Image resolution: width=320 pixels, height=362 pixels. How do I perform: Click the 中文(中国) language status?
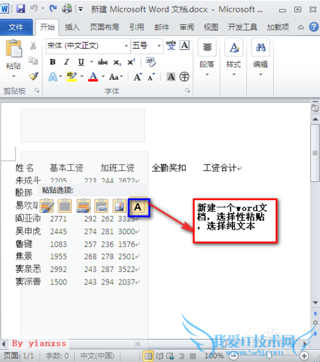point(97,356)
